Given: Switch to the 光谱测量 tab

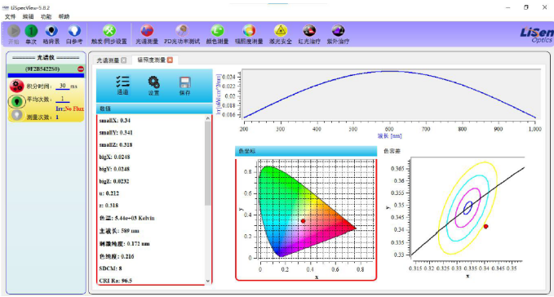Looking at the screenshot, I should coord(108,60).
